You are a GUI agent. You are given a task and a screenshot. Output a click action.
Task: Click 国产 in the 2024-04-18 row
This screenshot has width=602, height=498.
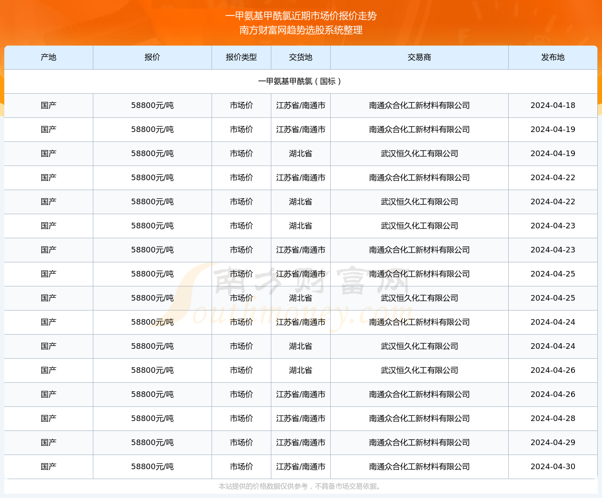coord(49,105)
